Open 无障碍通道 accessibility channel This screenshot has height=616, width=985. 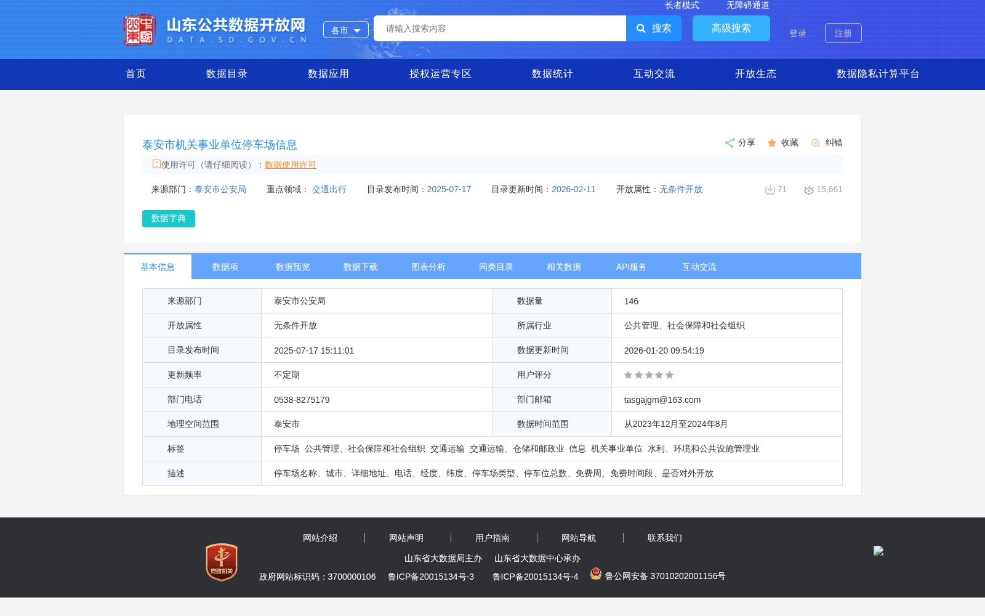tap(748, 5)
